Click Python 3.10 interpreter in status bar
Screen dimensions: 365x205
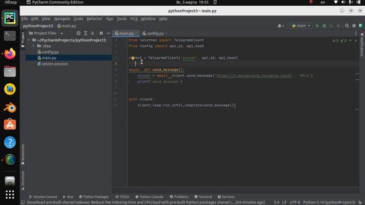[x=329, y=203]
